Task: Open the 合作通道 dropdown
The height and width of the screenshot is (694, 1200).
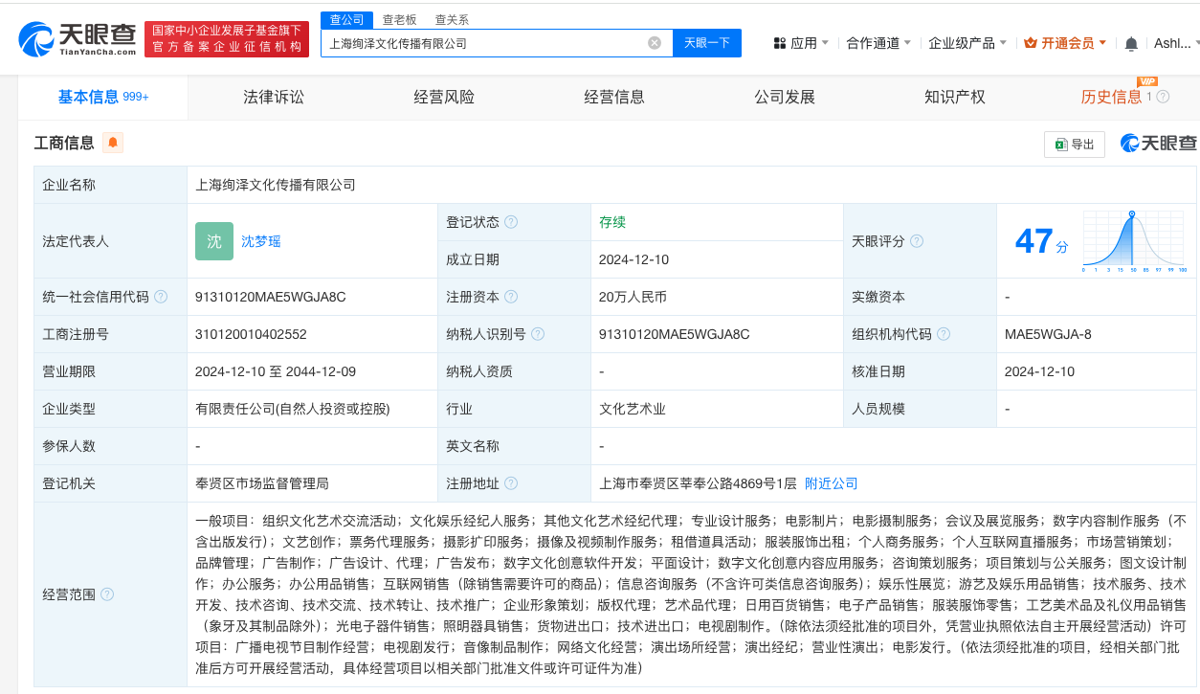Action: coord(878,43)
